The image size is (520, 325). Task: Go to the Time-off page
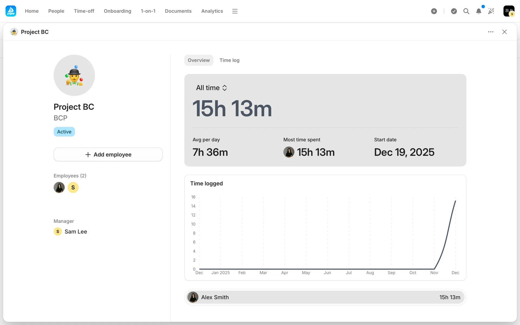click(84, 11)
